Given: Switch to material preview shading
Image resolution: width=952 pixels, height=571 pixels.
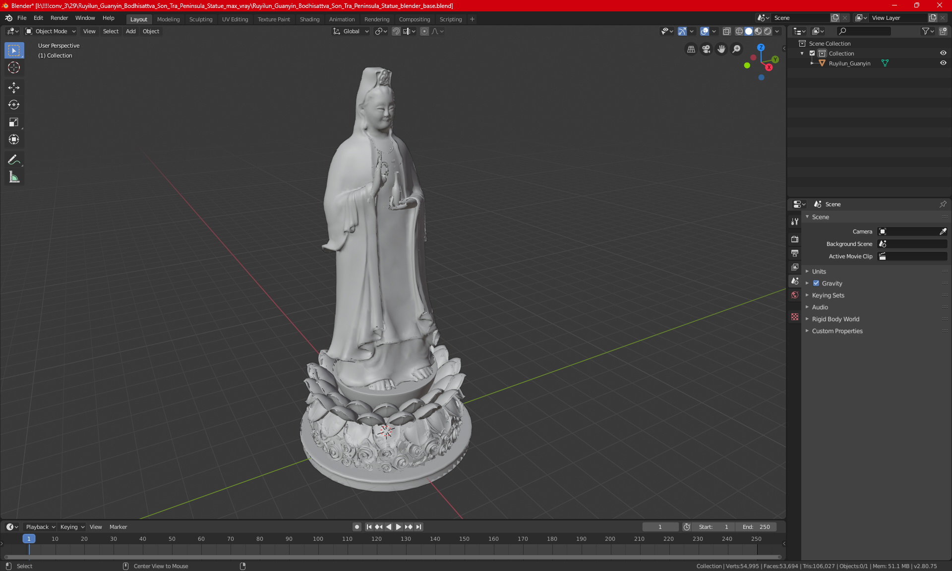Looking at the screenshot, I should pos(758,31).
